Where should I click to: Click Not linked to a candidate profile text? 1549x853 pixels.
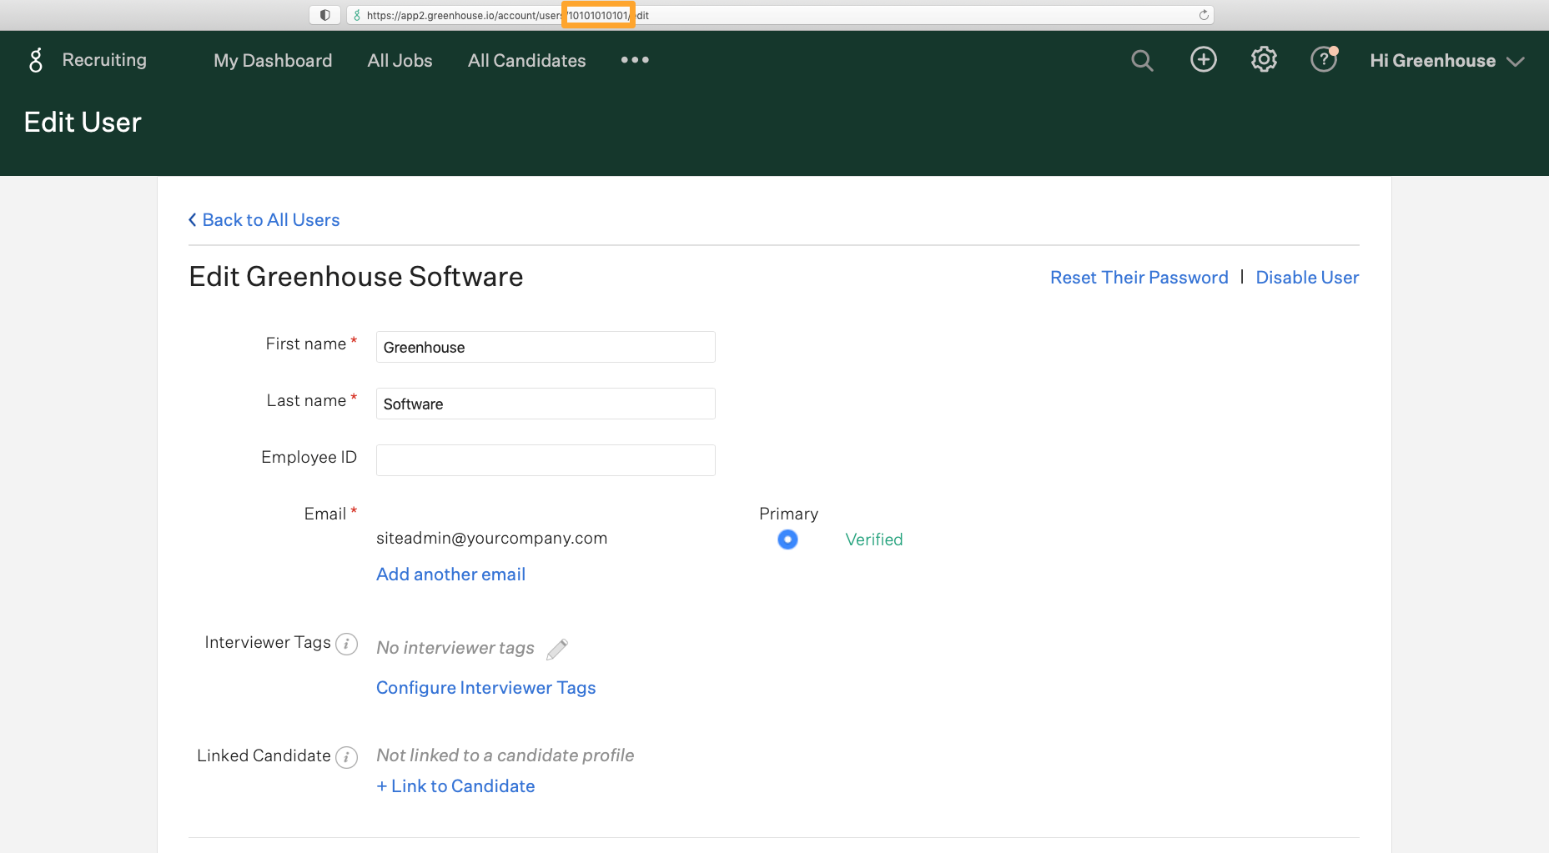(505, 755)
